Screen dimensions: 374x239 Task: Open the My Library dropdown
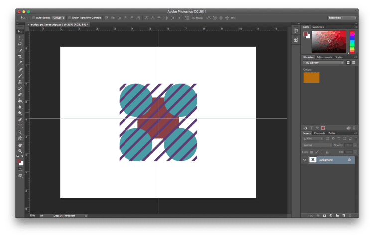(x=323, y=63)
